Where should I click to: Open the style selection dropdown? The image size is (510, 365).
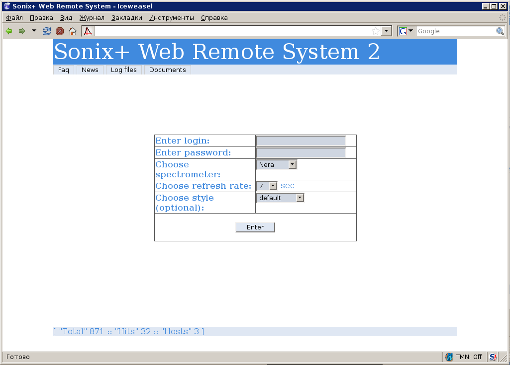coord(280,198)
